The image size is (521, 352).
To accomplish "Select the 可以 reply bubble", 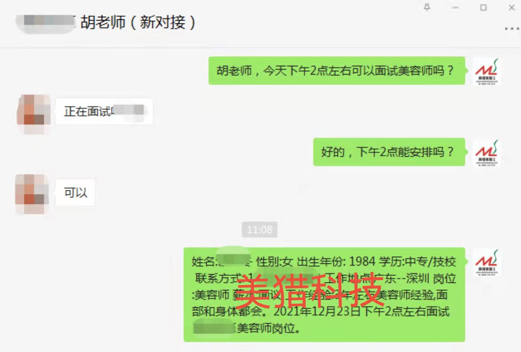I will coord(75,193).
